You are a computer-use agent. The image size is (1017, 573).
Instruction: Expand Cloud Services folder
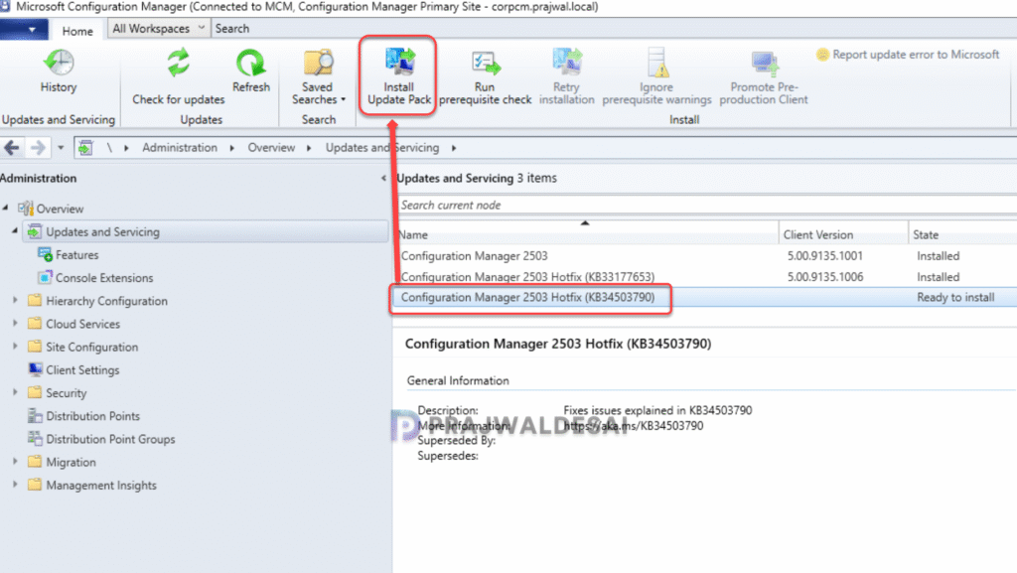(15, 323)
